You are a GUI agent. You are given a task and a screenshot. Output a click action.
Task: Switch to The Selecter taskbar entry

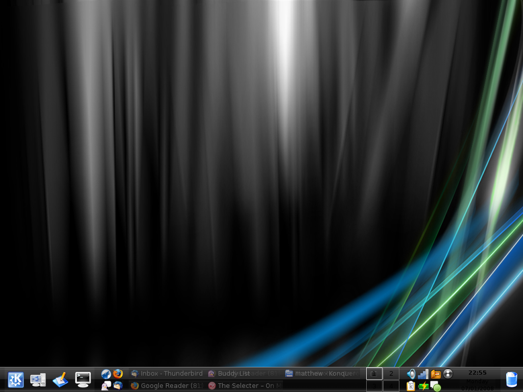(x=245, y=386)
